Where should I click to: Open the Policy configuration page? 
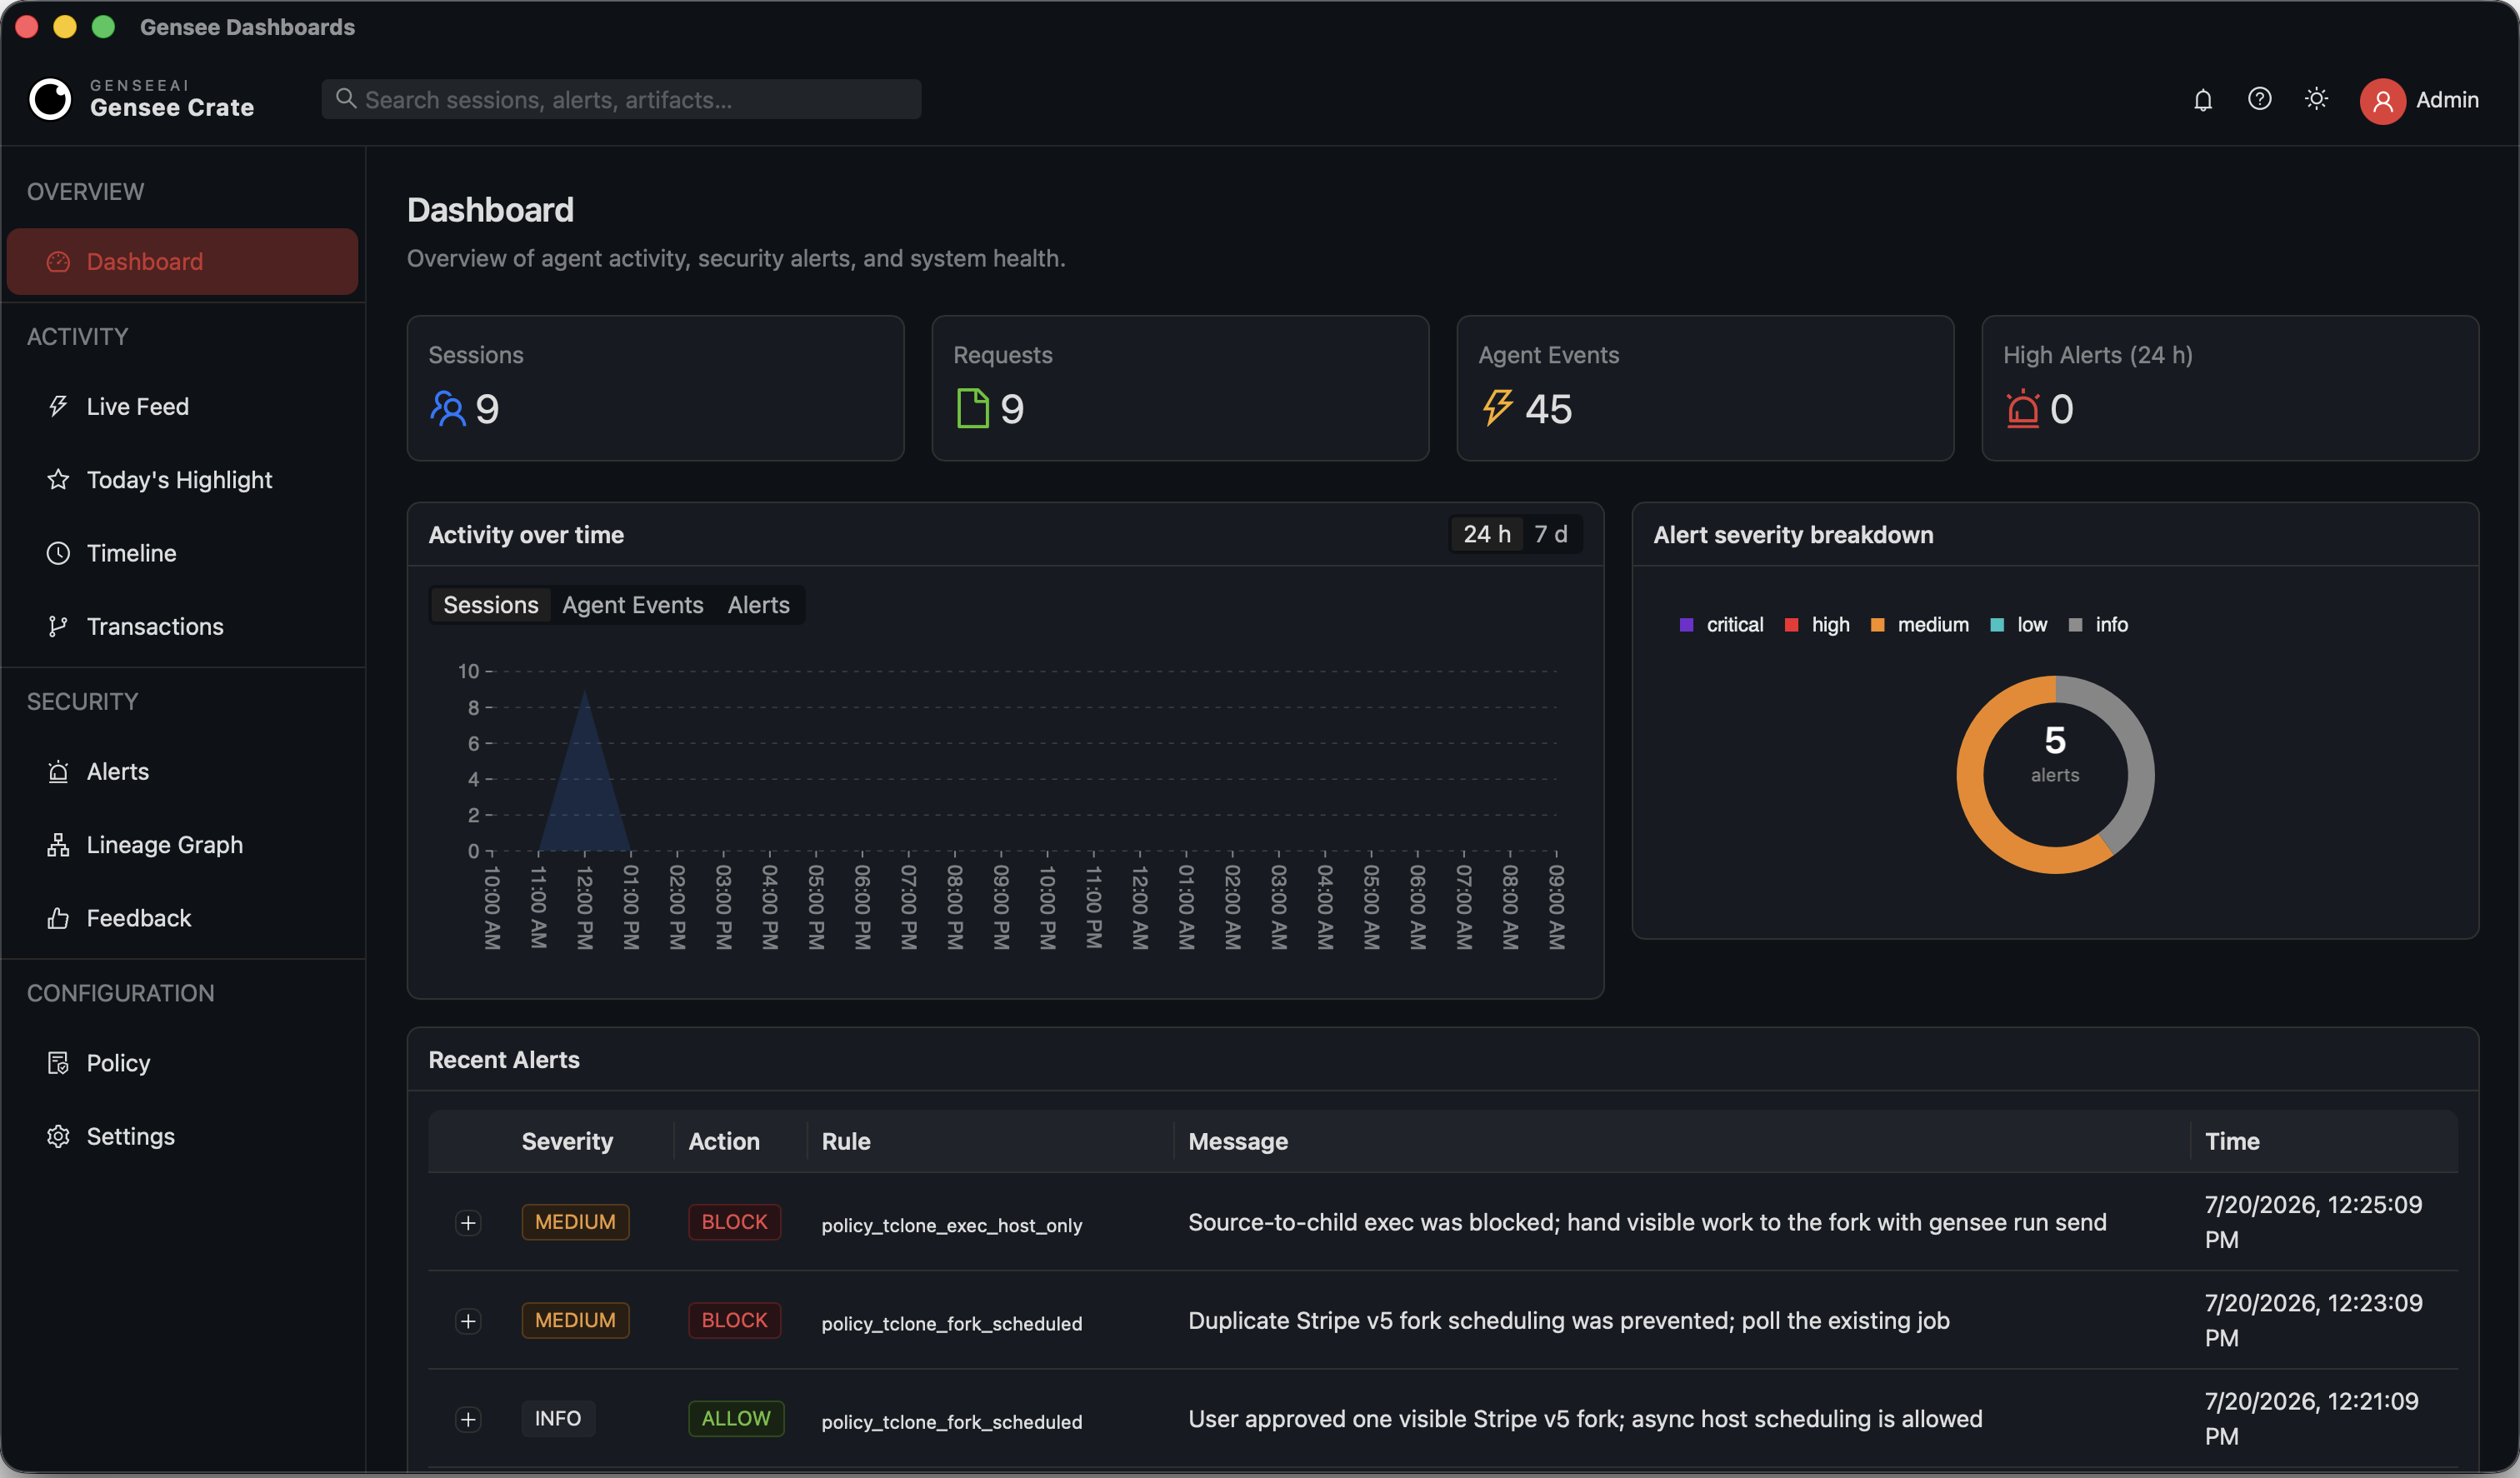(182, 1063)
